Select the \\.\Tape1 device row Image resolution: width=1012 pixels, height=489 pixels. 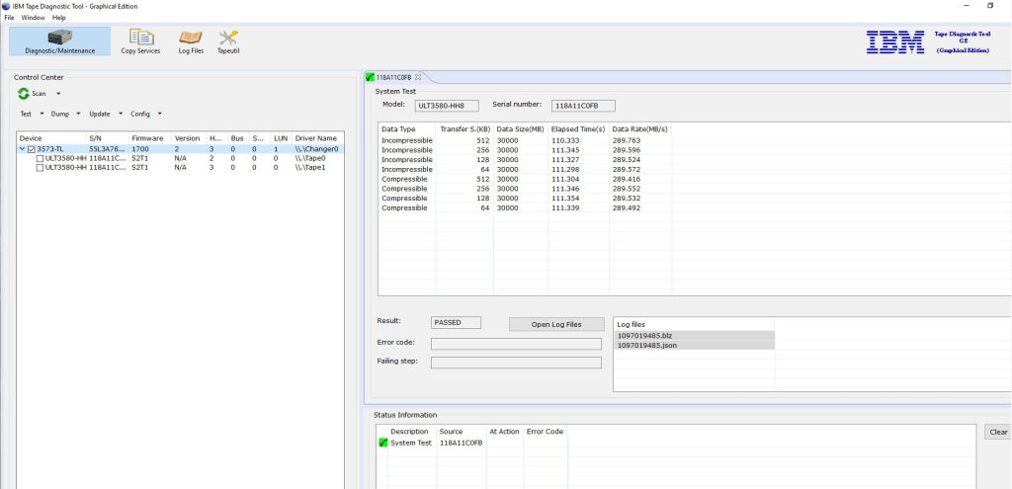[181, 168]
